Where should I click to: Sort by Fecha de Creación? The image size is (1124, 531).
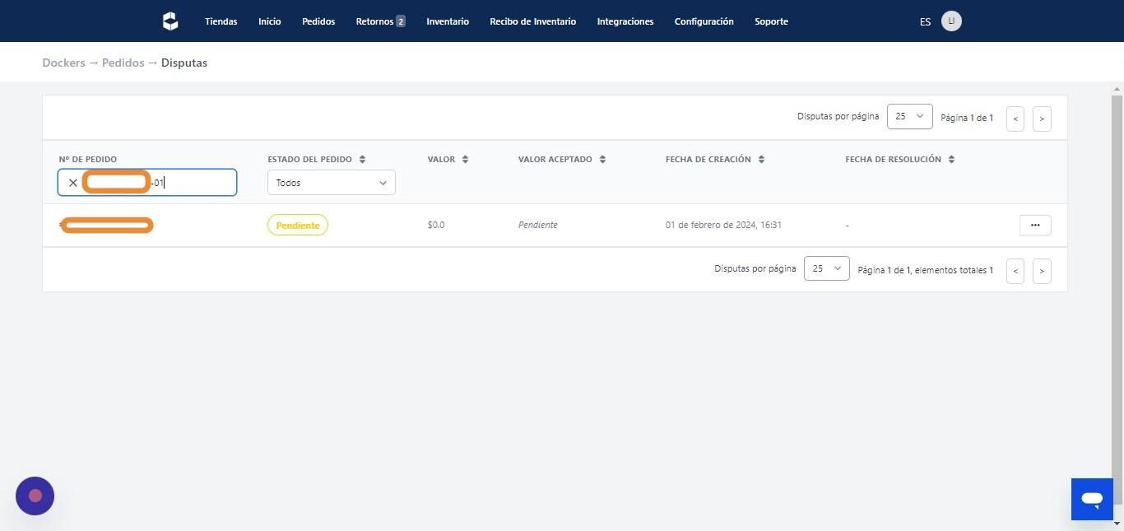[761, 160]
